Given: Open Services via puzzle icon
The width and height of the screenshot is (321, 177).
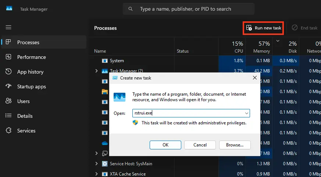Looking at the screenshot, I should (9, 131).
